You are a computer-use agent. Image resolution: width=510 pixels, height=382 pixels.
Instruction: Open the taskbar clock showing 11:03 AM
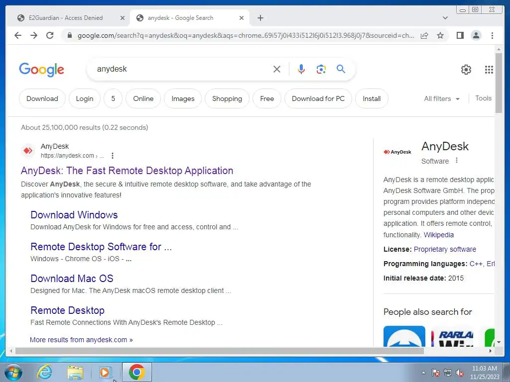484,373
